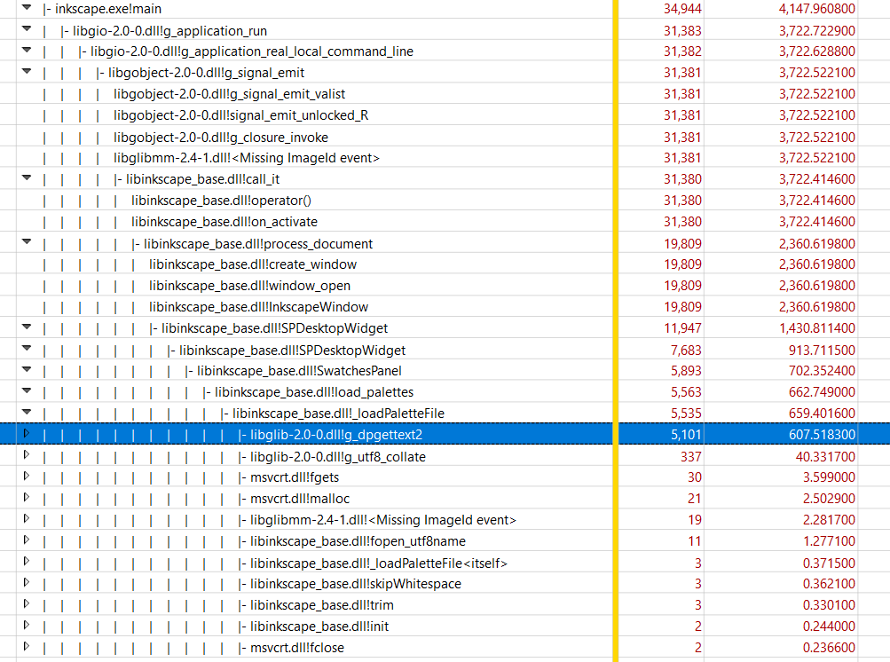Viewport: 890px width, 662px height.
Task: Click the count value 31,383
Action: [x=683, y=31]
